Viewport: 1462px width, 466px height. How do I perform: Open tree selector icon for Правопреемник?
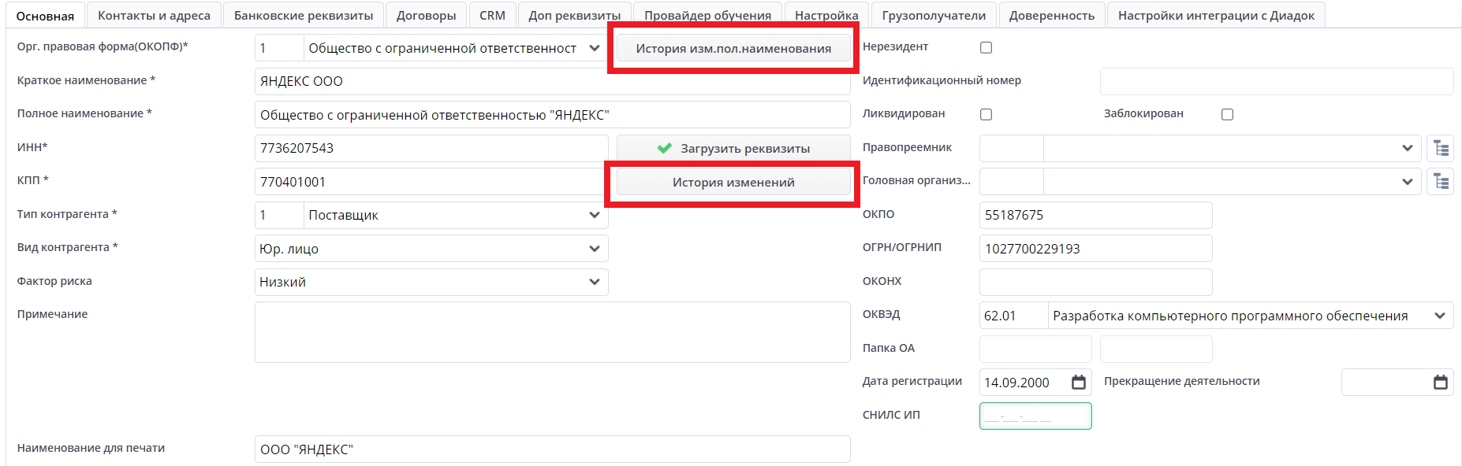1441,148
